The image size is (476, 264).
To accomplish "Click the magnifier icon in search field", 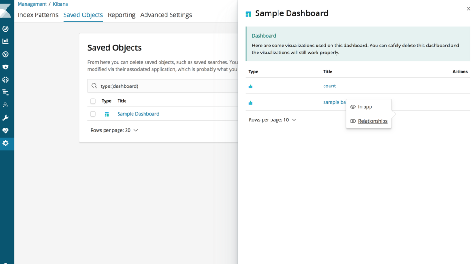I will (x=94, y=86).
